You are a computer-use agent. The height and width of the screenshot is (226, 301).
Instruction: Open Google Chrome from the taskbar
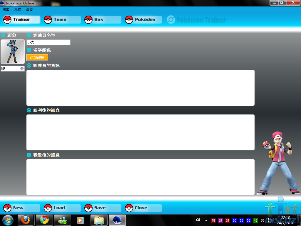click(44, 220)
